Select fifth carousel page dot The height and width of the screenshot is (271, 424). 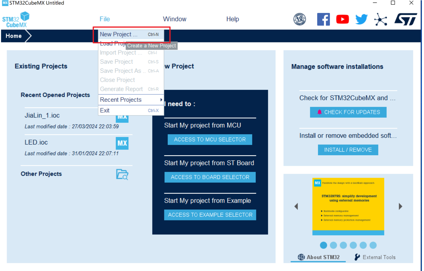pos(363,245)
